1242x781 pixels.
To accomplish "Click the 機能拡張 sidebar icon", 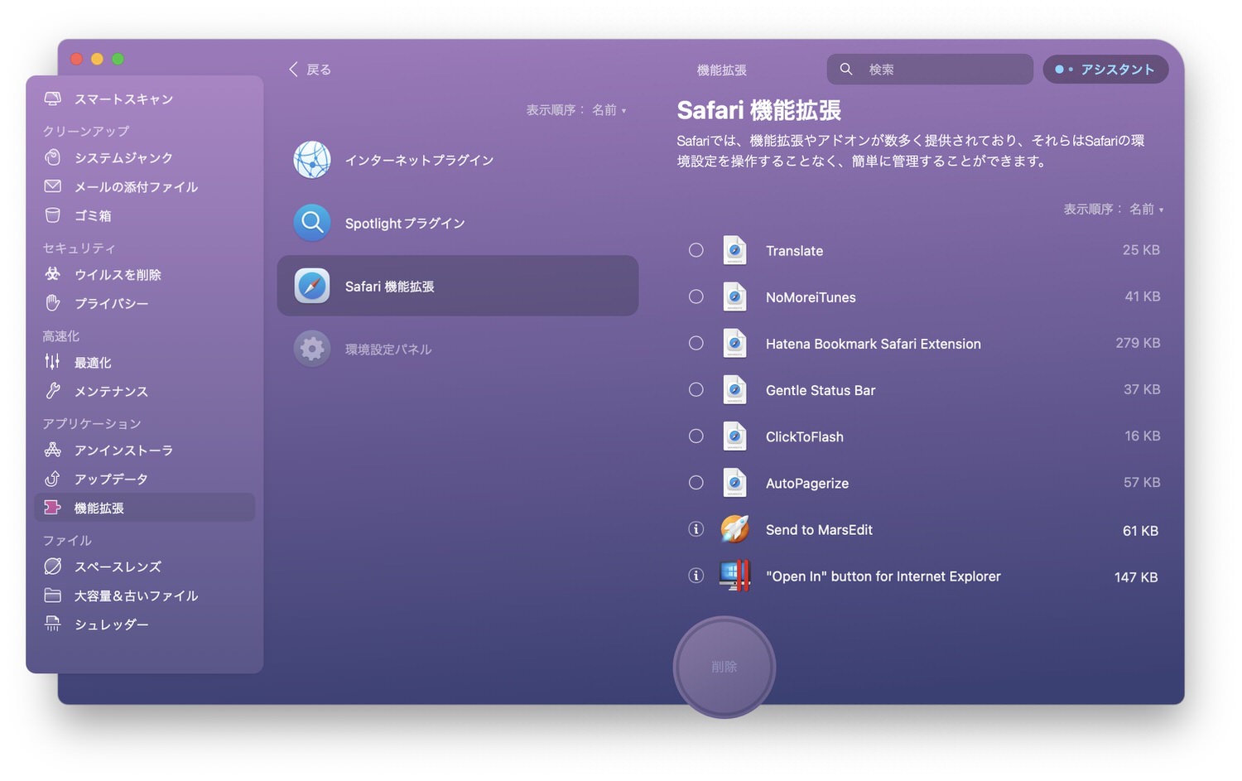I will 52,508.
